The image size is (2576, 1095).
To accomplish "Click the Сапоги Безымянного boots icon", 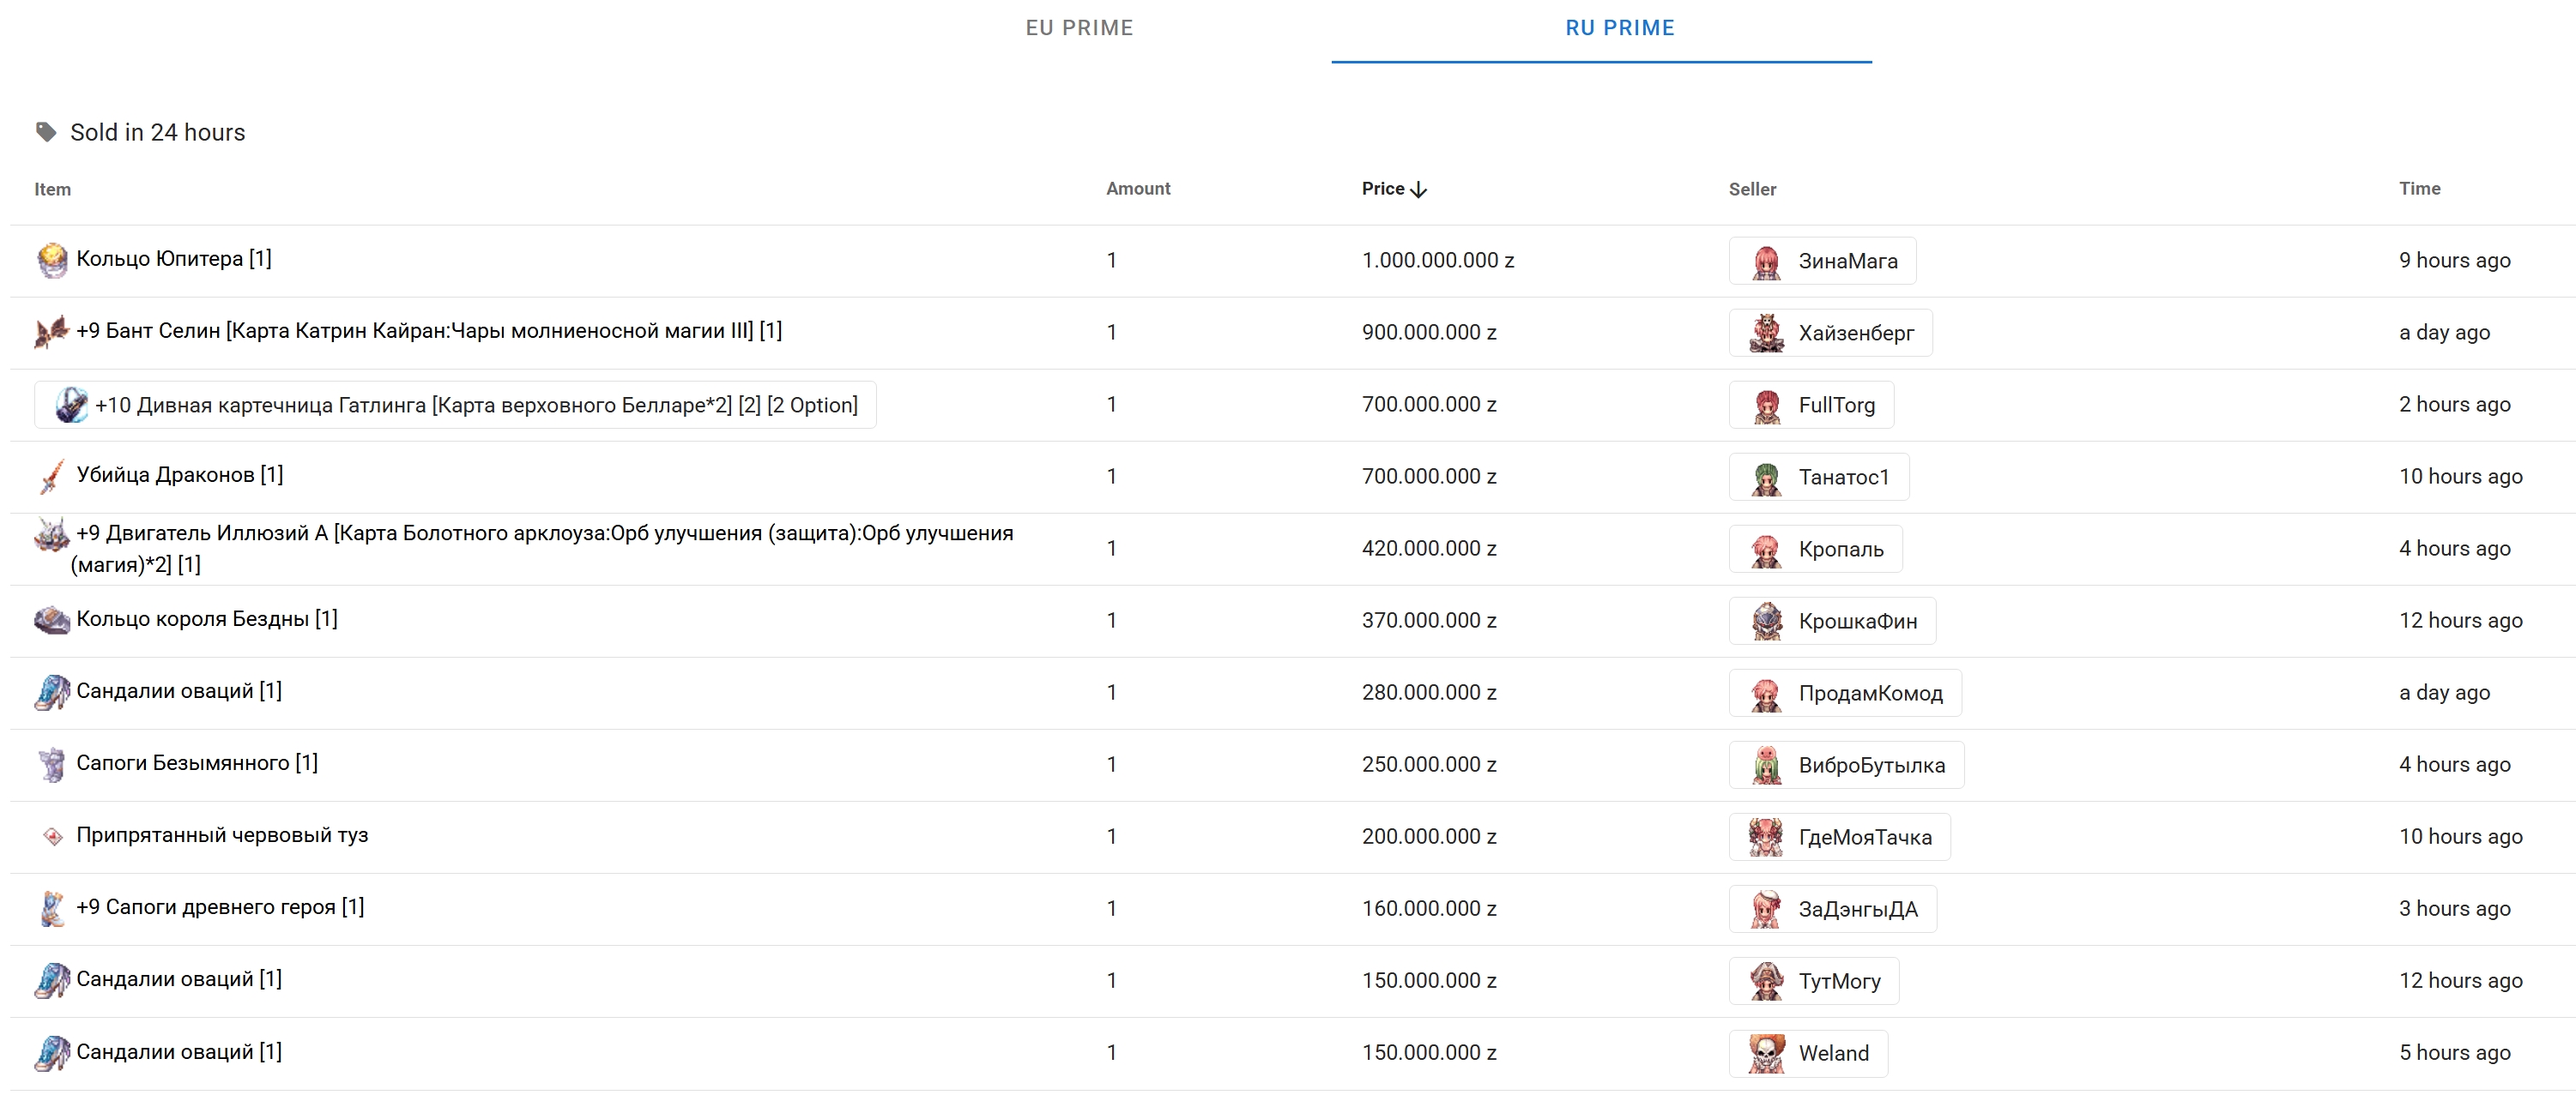I will pyautogui.click(x=52, y=764).
